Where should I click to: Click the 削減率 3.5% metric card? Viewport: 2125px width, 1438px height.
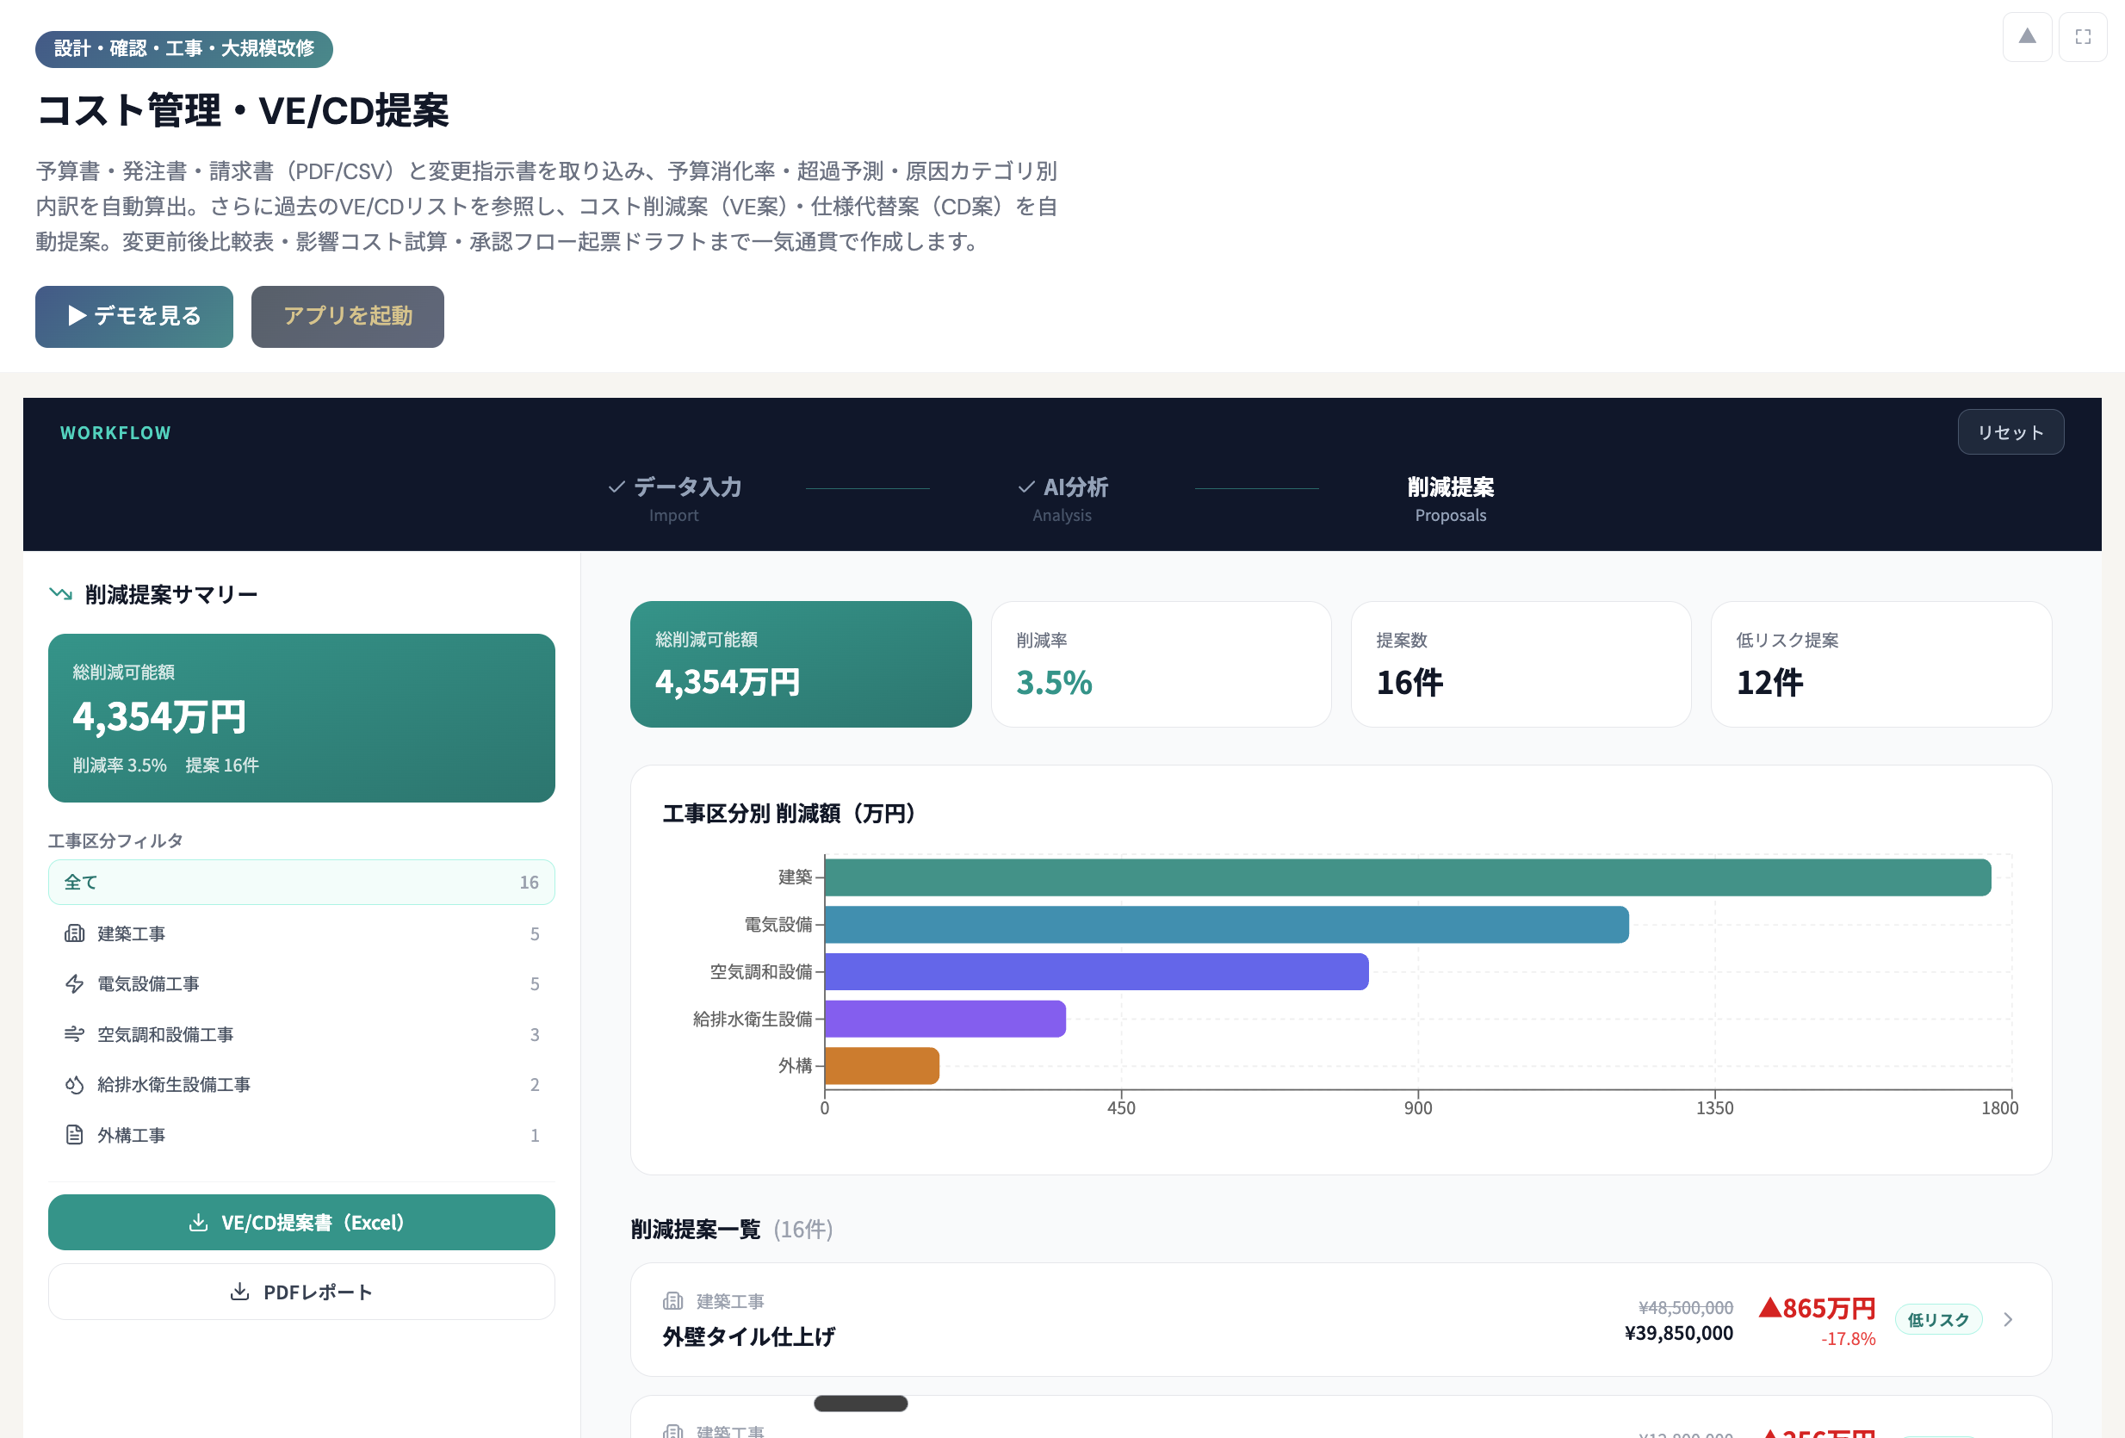pyautogui.click(x=1162, y=664)
